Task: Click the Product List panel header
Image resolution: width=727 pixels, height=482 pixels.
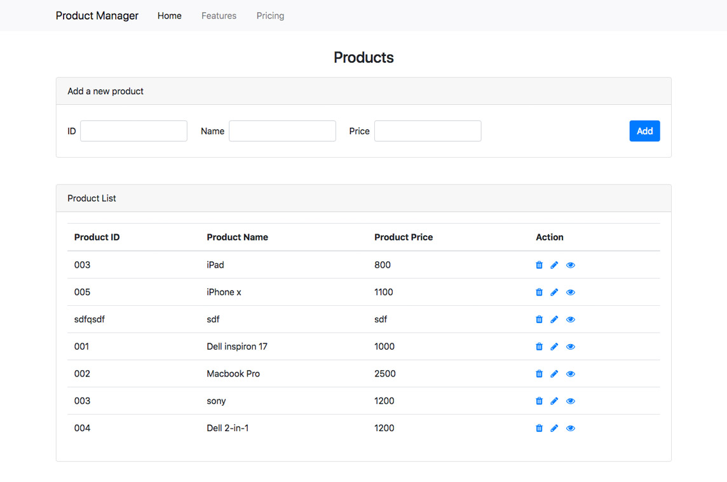Action: (92, 198)
